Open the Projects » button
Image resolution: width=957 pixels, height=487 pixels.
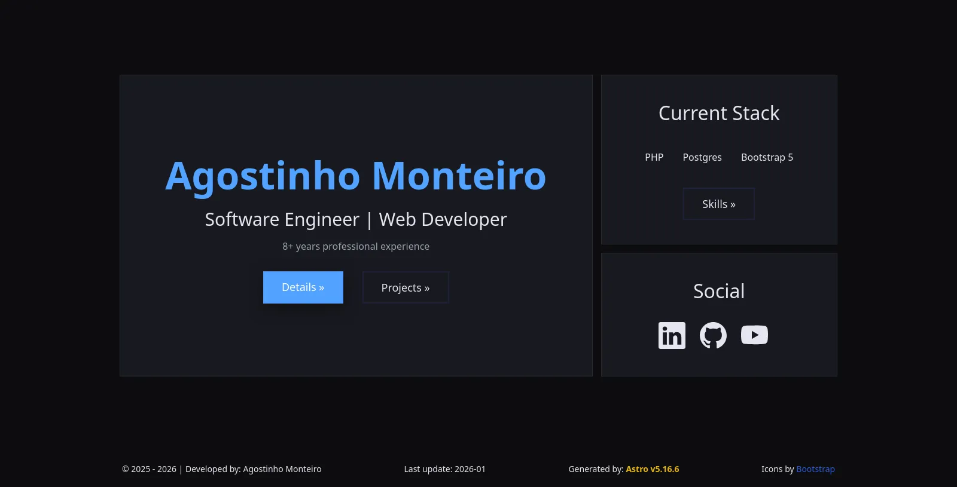click(x=406, y=287)
